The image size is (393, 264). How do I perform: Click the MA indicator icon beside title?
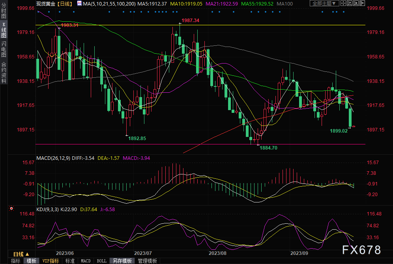click(x=80, y=4)
